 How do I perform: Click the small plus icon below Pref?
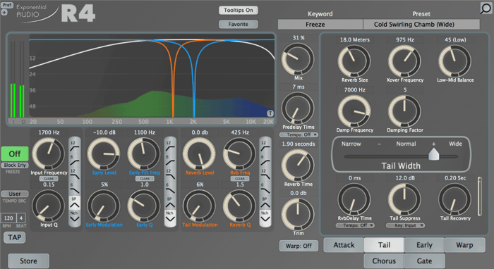coord(4,13)
